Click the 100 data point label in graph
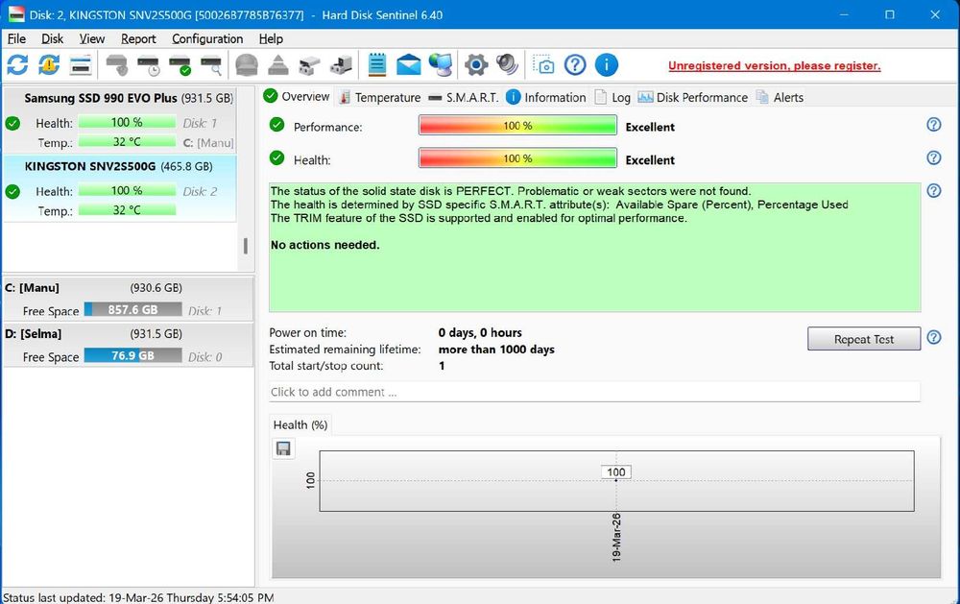960x604 pixels. coord(616,472)
